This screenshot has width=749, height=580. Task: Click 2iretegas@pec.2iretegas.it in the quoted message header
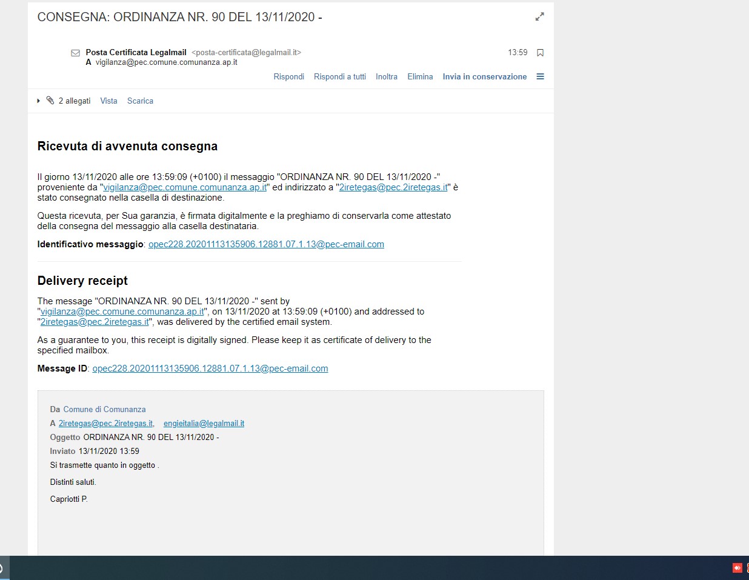105,424
